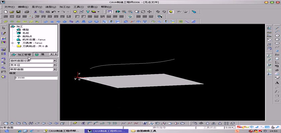This screenshot has height=133, width=281.
Task: Open the 曲面编辑工具 taskbar folder
Action: [x=144, y=131]
